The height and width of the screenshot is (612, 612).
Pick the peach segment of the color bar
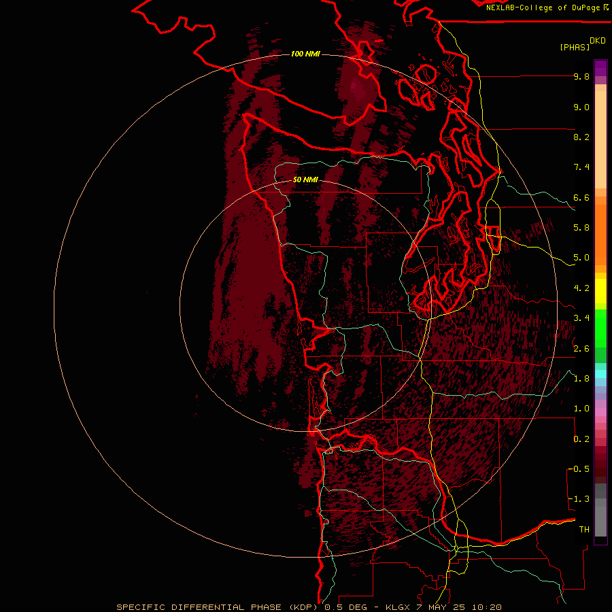(x=600, y=139)
